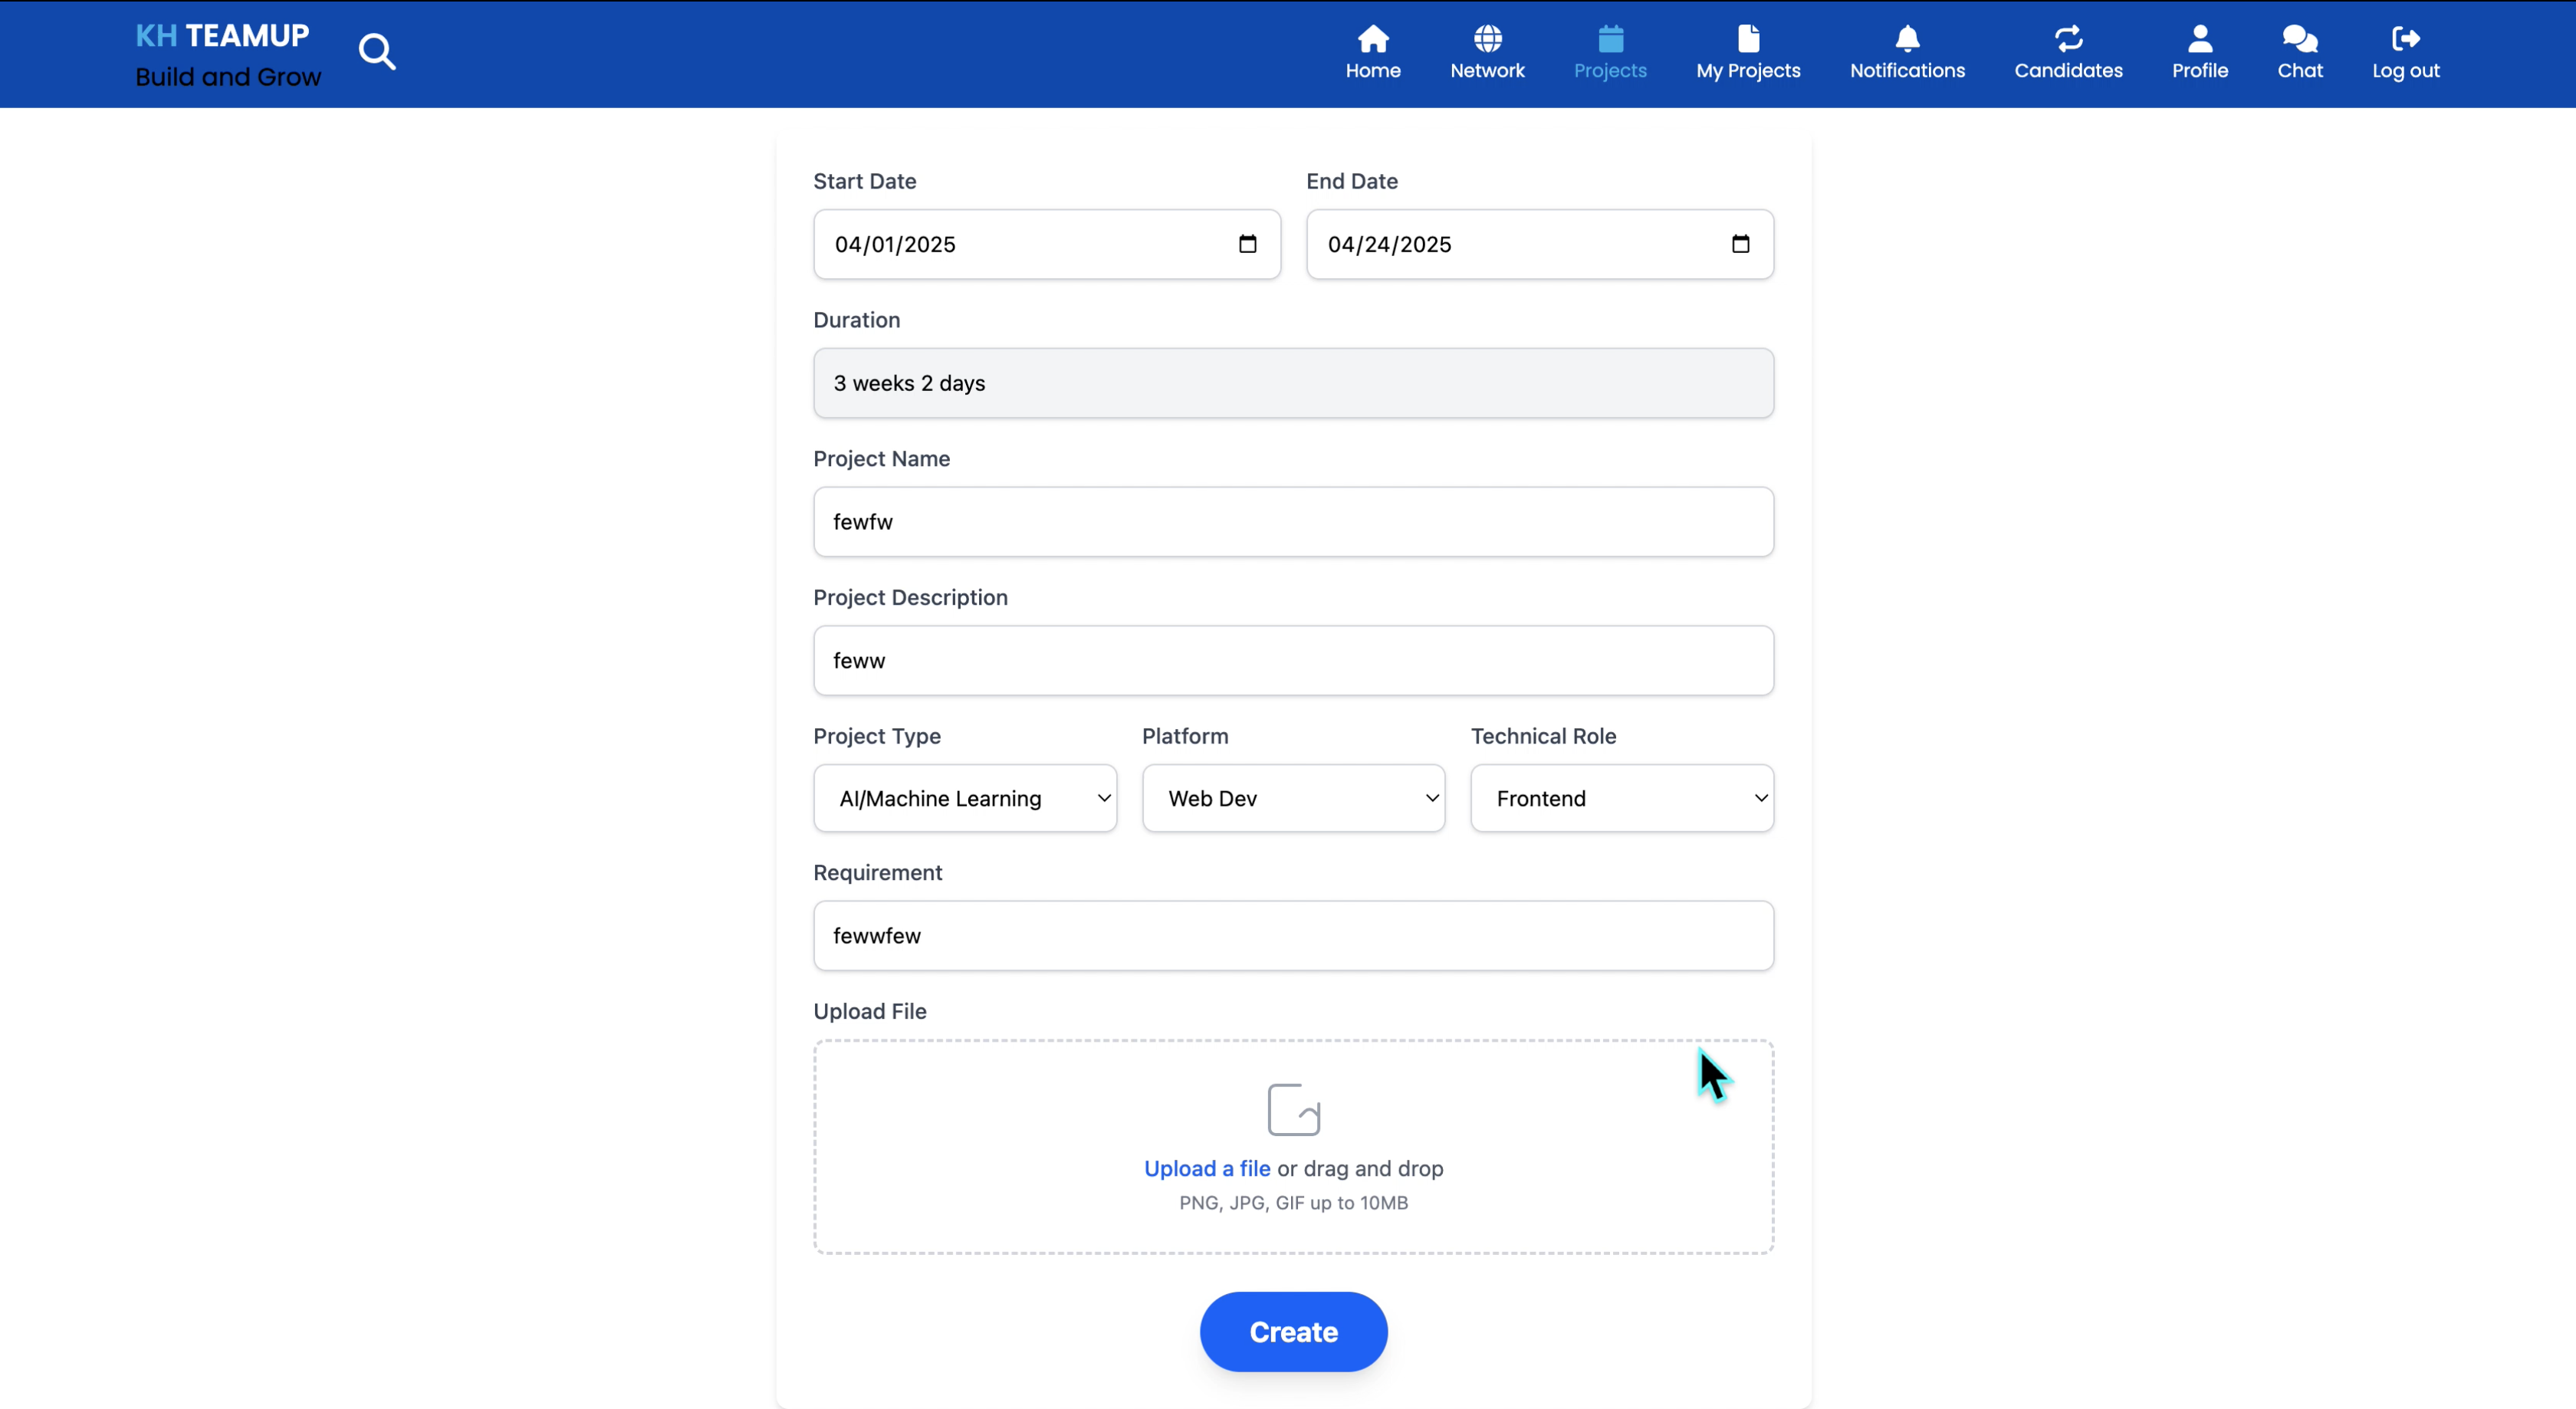Go to Network globe icon

(x=1487, y=39)
